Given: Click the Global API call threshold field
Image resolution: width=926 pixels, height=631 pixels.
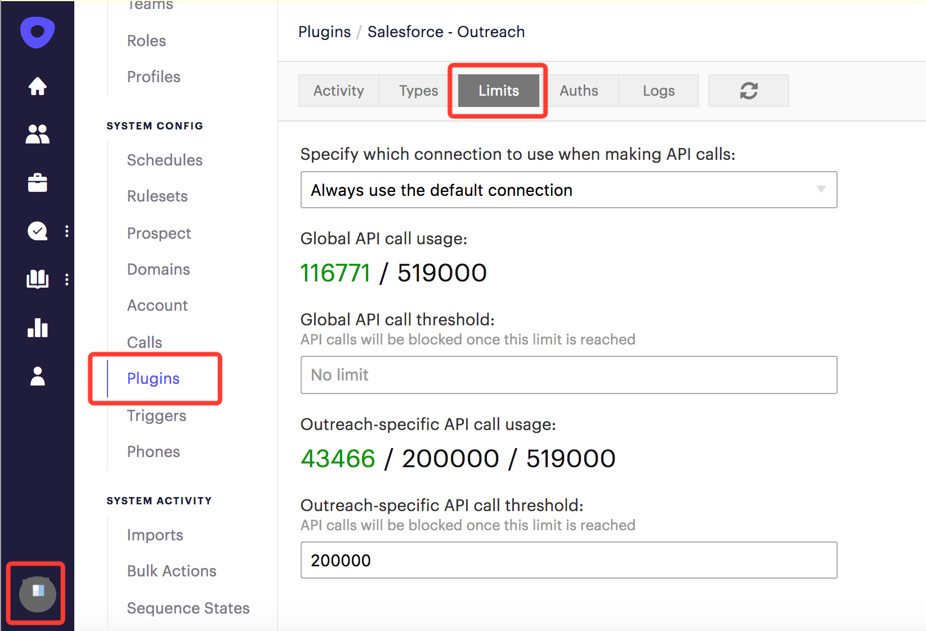Looking at the screenshot, I should coord(569,375).
